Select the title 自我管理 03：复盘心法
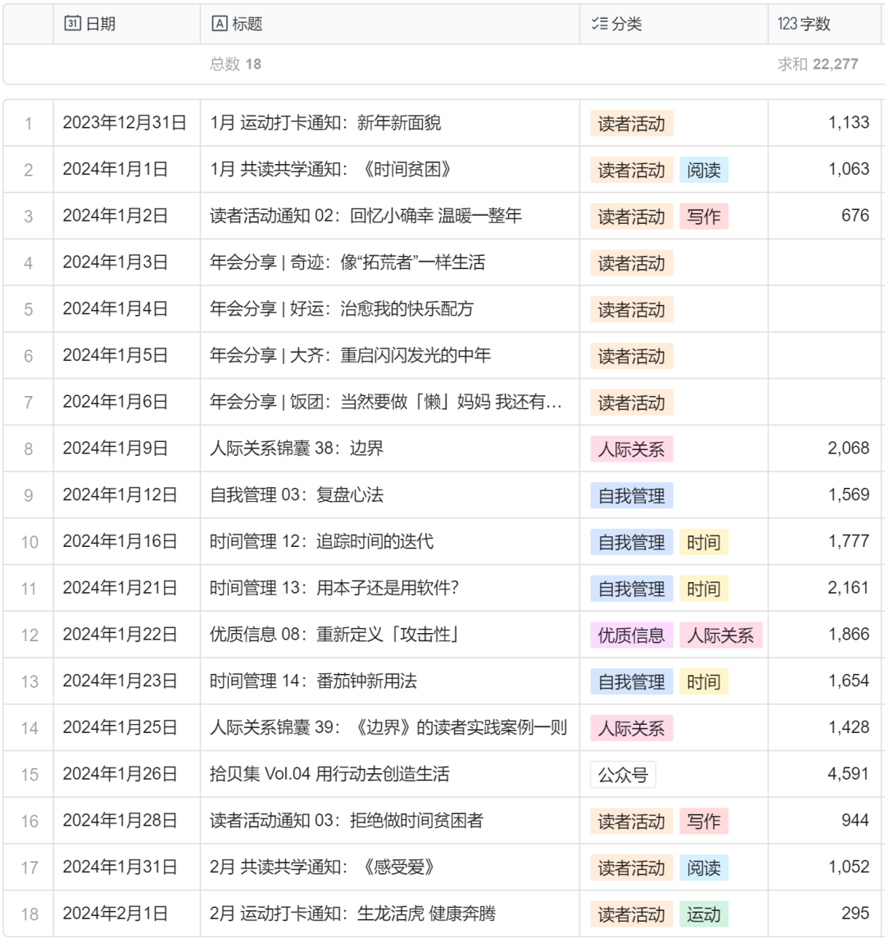This screenshot has height=943, width=885. pyautogui.click(x=296, y=494)
